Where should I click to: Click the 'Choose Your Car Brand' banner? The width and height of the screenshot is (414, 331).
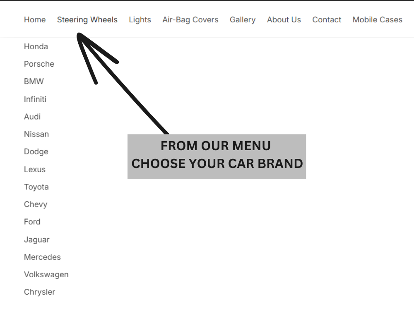point(217,156)
